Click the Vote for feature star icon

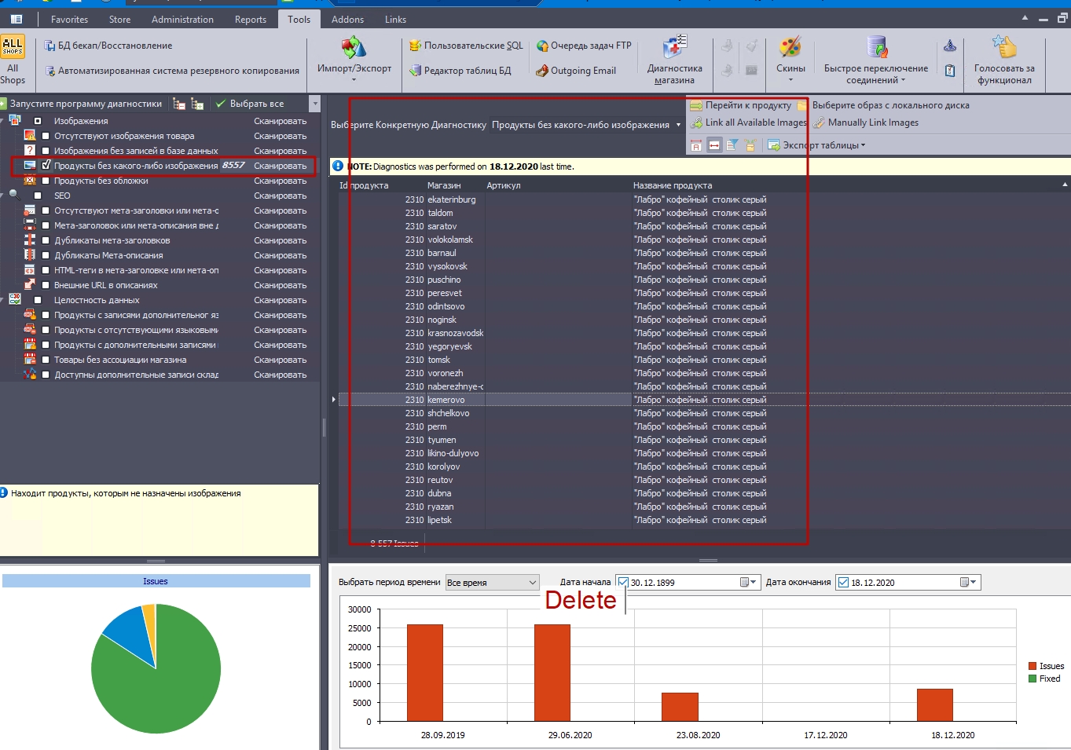tap(1003, 47)
